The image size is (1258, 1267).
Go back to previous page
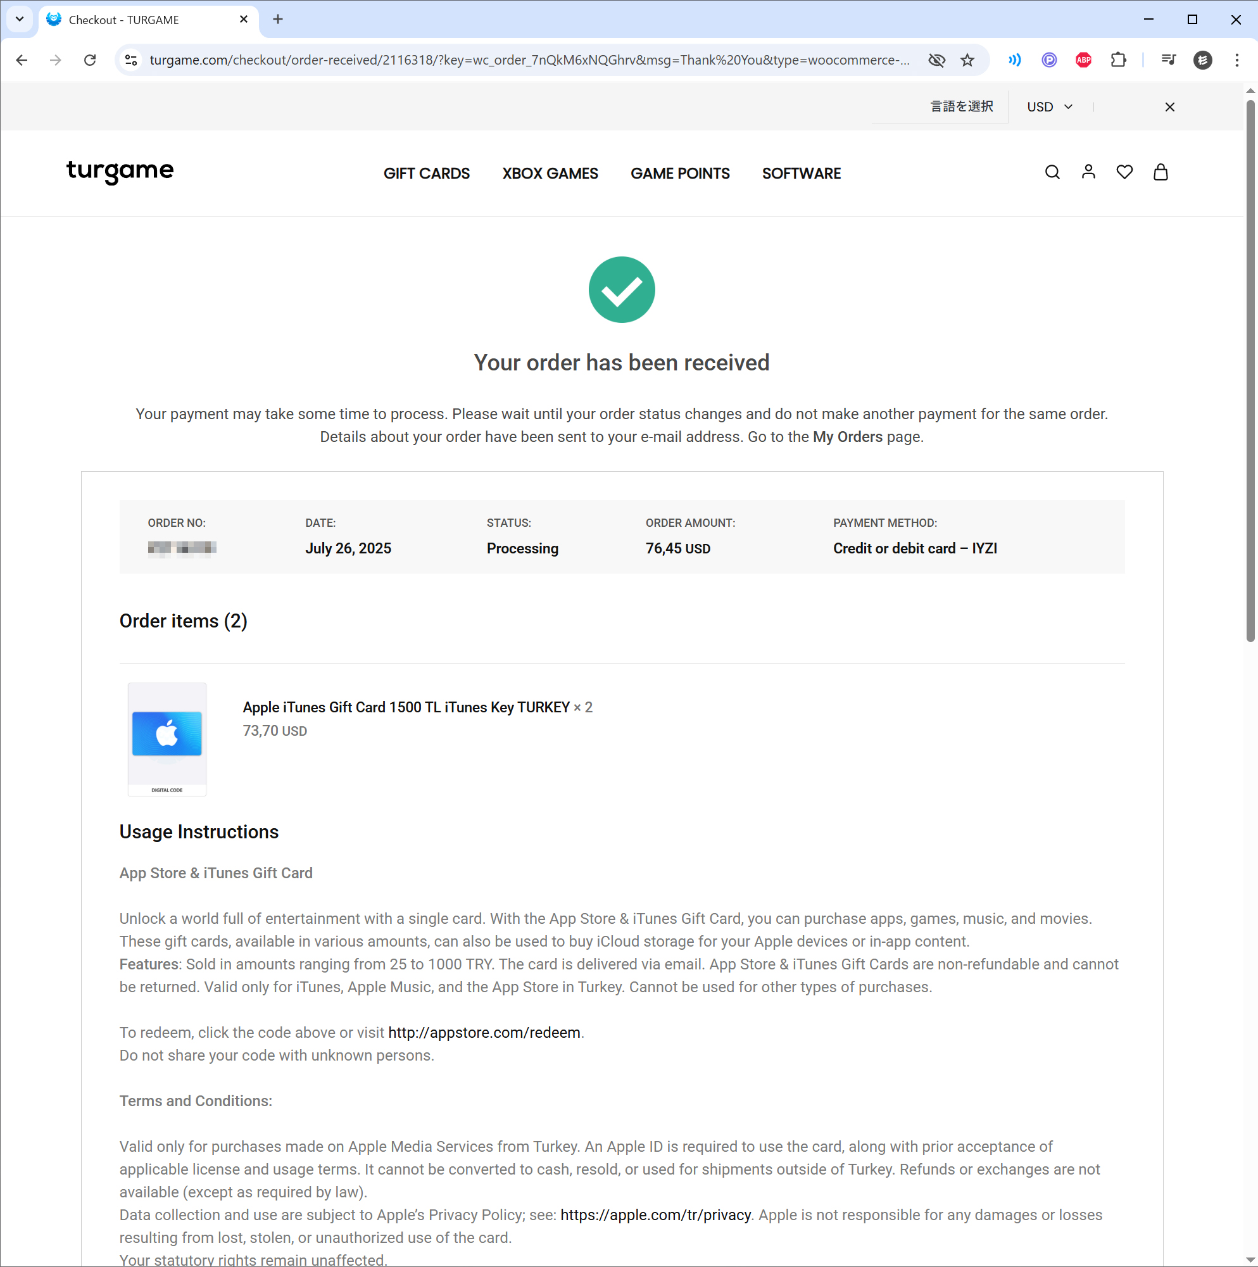pyautogui.click(x=22, y=60)
